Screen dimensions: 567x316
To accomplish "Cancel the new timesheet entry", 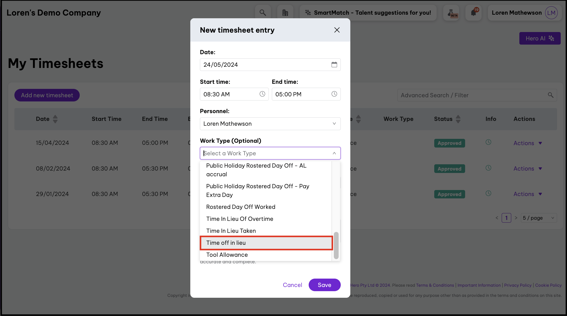I will pos(292,285).
